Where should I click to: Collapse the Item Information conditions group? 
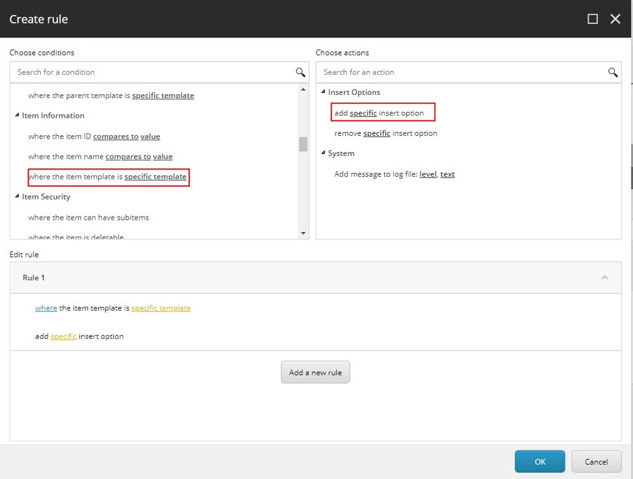(17, 116)
